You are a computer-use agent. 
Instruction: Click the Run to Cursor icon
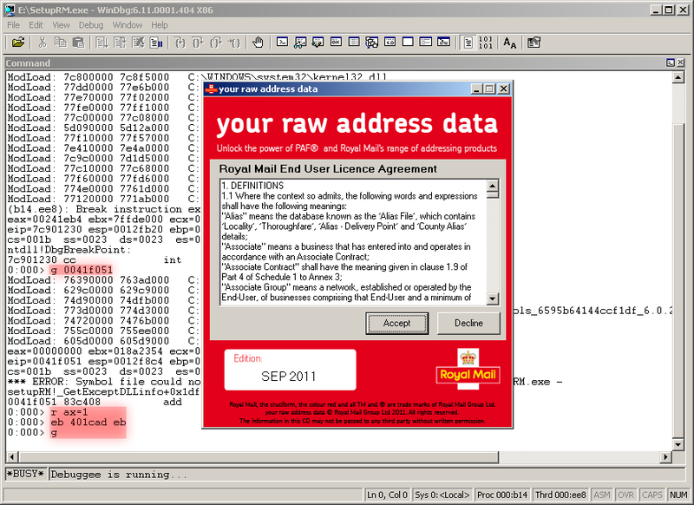[233, 43]
